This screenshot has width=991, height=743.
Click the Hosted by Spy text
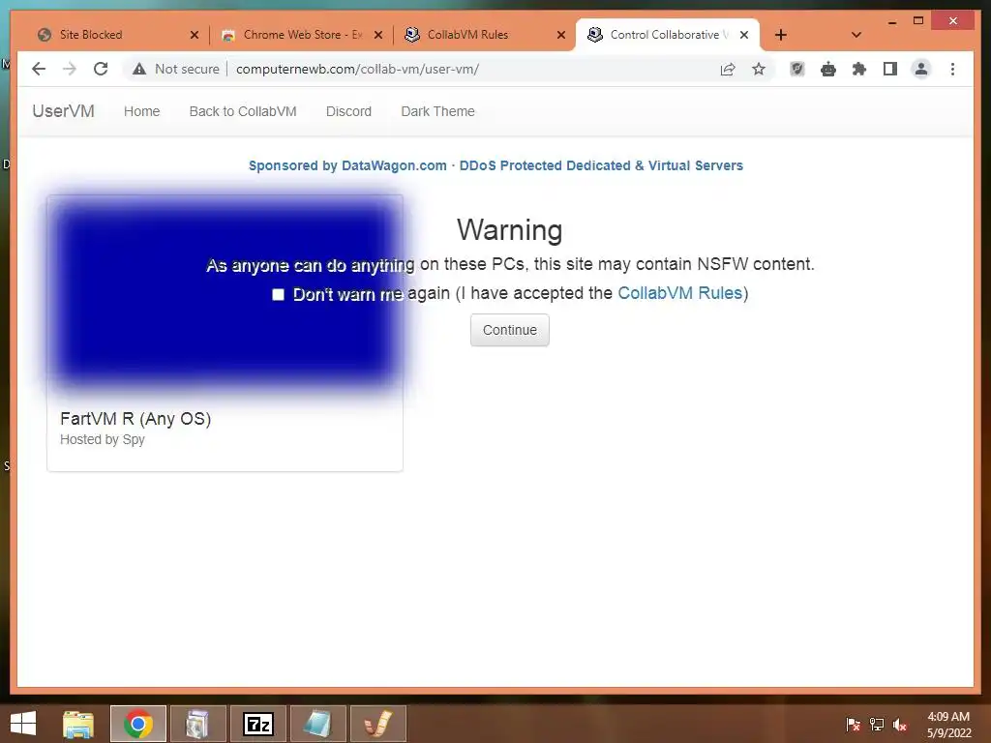[x=103, y=439]
